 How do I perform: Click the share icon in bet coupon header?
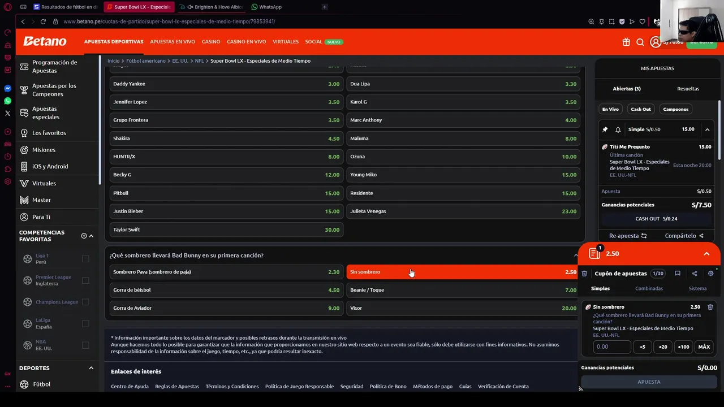(695, 274)
